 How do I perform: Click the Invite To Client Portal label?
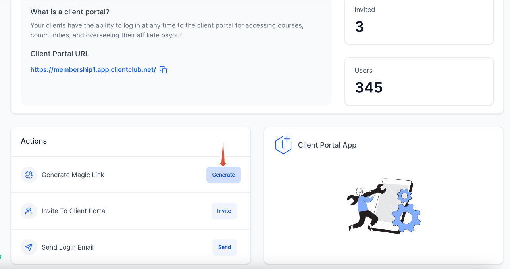tap(74, 211)
